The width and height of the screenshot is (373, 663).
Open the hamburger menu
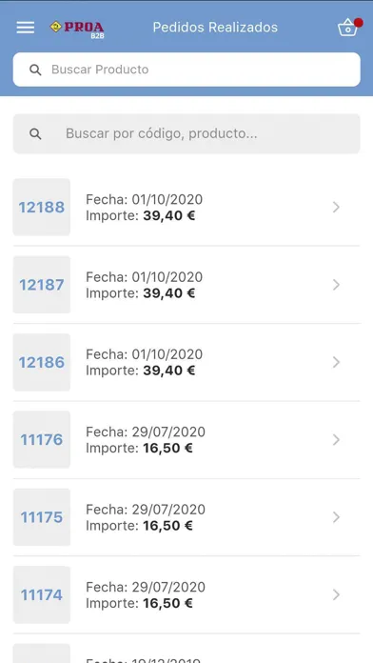point(26,28)
